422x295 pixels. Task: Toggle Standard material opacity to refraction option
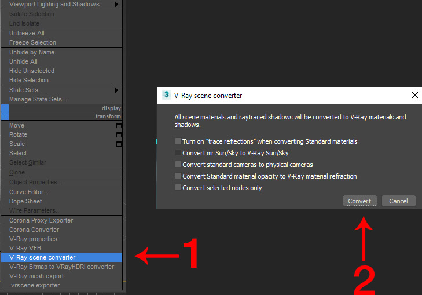click(x=178, y=176)
